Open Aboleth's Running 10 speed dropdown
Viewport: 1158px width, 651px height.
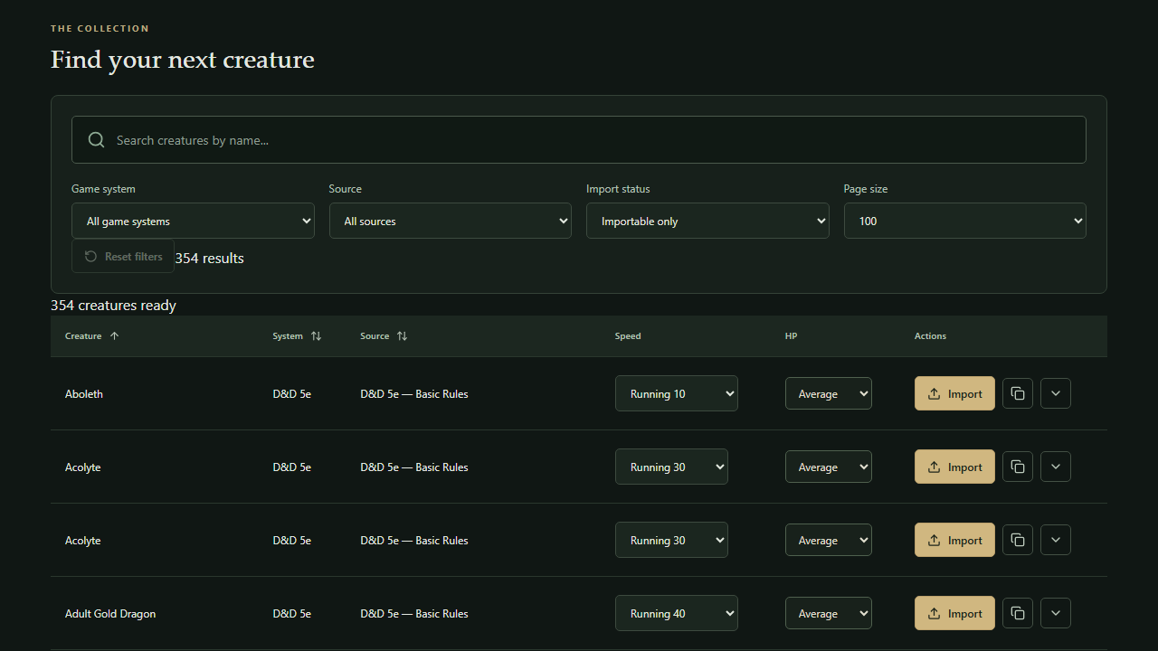coord(677,394)
